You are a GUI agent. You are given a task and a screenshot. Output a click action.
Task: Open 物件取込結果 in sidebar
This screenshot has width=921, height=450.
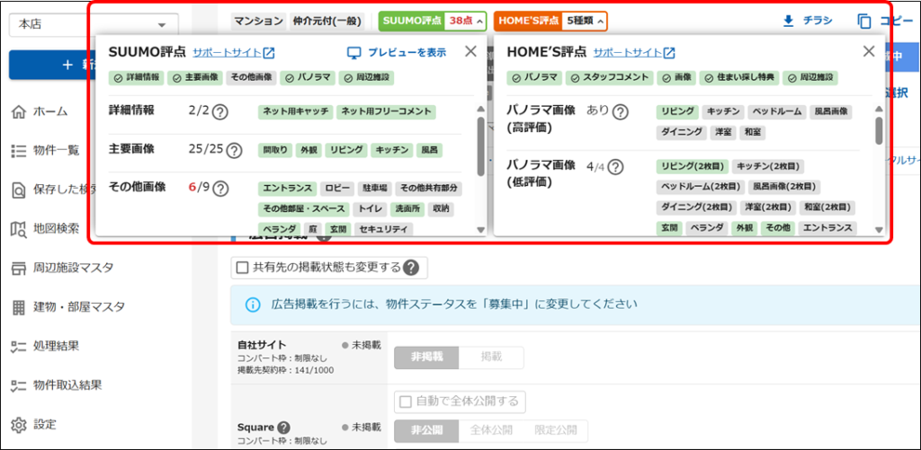[57, 385]
